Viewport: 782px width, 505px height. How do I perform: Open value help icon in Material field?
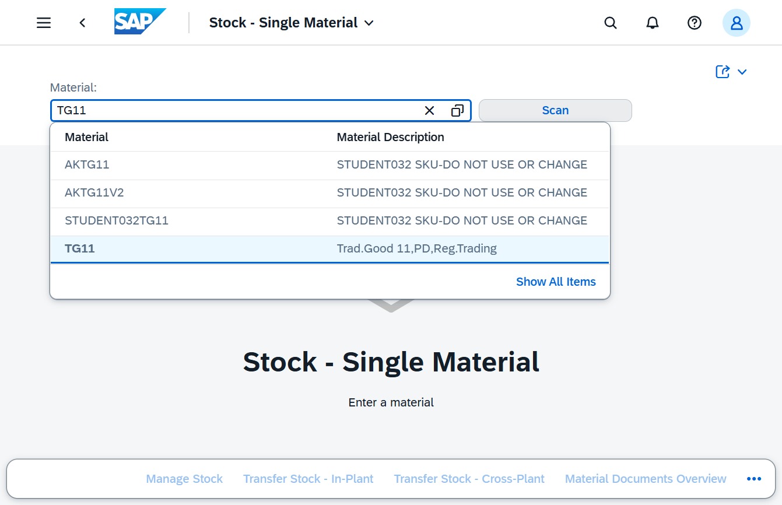point(457,110)
